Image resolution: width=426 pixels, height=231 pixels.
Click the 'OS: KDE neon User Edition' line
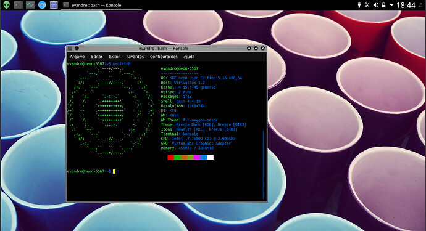click(x=201, y=78)
